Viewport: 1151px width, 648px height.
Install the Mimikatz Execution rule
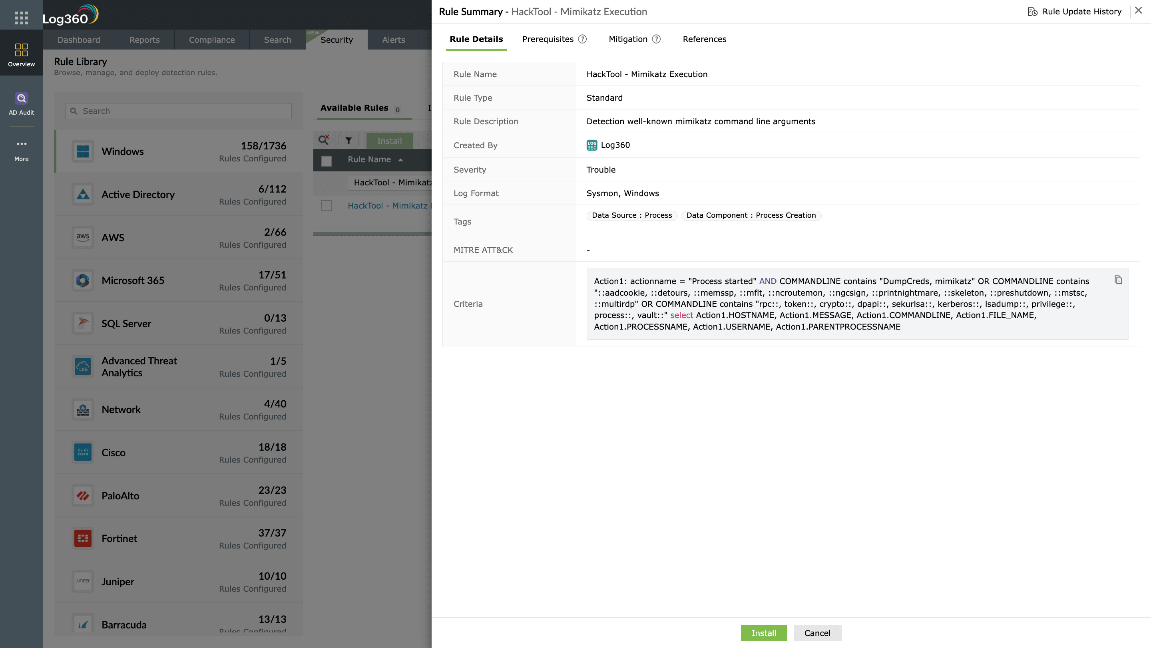pyautogui.click(x=764, y=633)
